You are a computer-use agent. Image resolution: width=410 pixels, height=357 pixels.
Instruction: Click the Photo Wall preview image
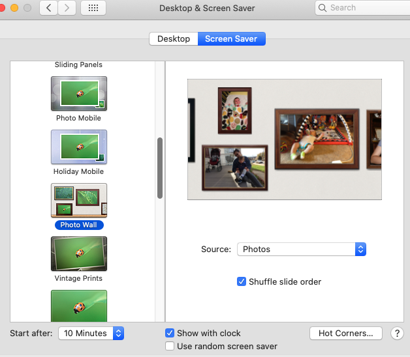pos(285,139)
